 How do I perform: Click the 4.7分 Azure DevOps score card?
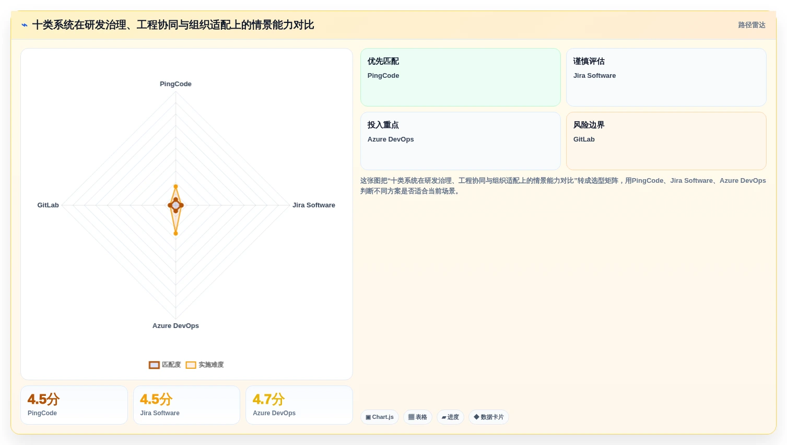299,405
